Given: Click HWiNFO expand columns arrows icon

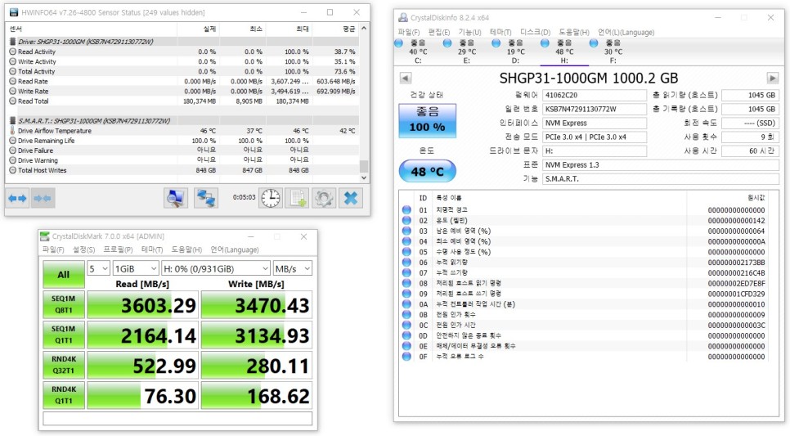Looking at the screenshot, I should (x=18, y=198).
